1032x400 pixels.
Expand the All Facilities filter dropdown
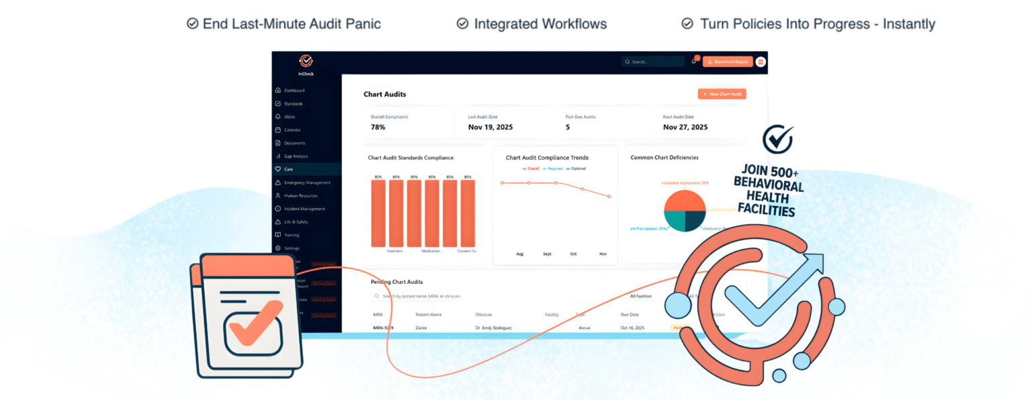(645, 296)
